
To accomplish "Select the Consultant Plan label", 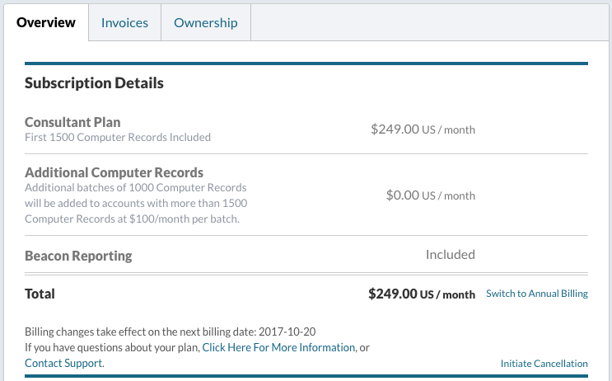I will click(72, 122).
